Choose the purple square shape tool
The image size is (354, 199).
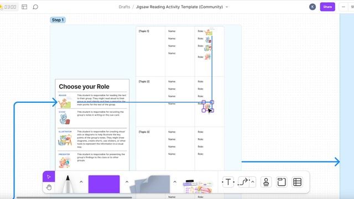(104, 184)
